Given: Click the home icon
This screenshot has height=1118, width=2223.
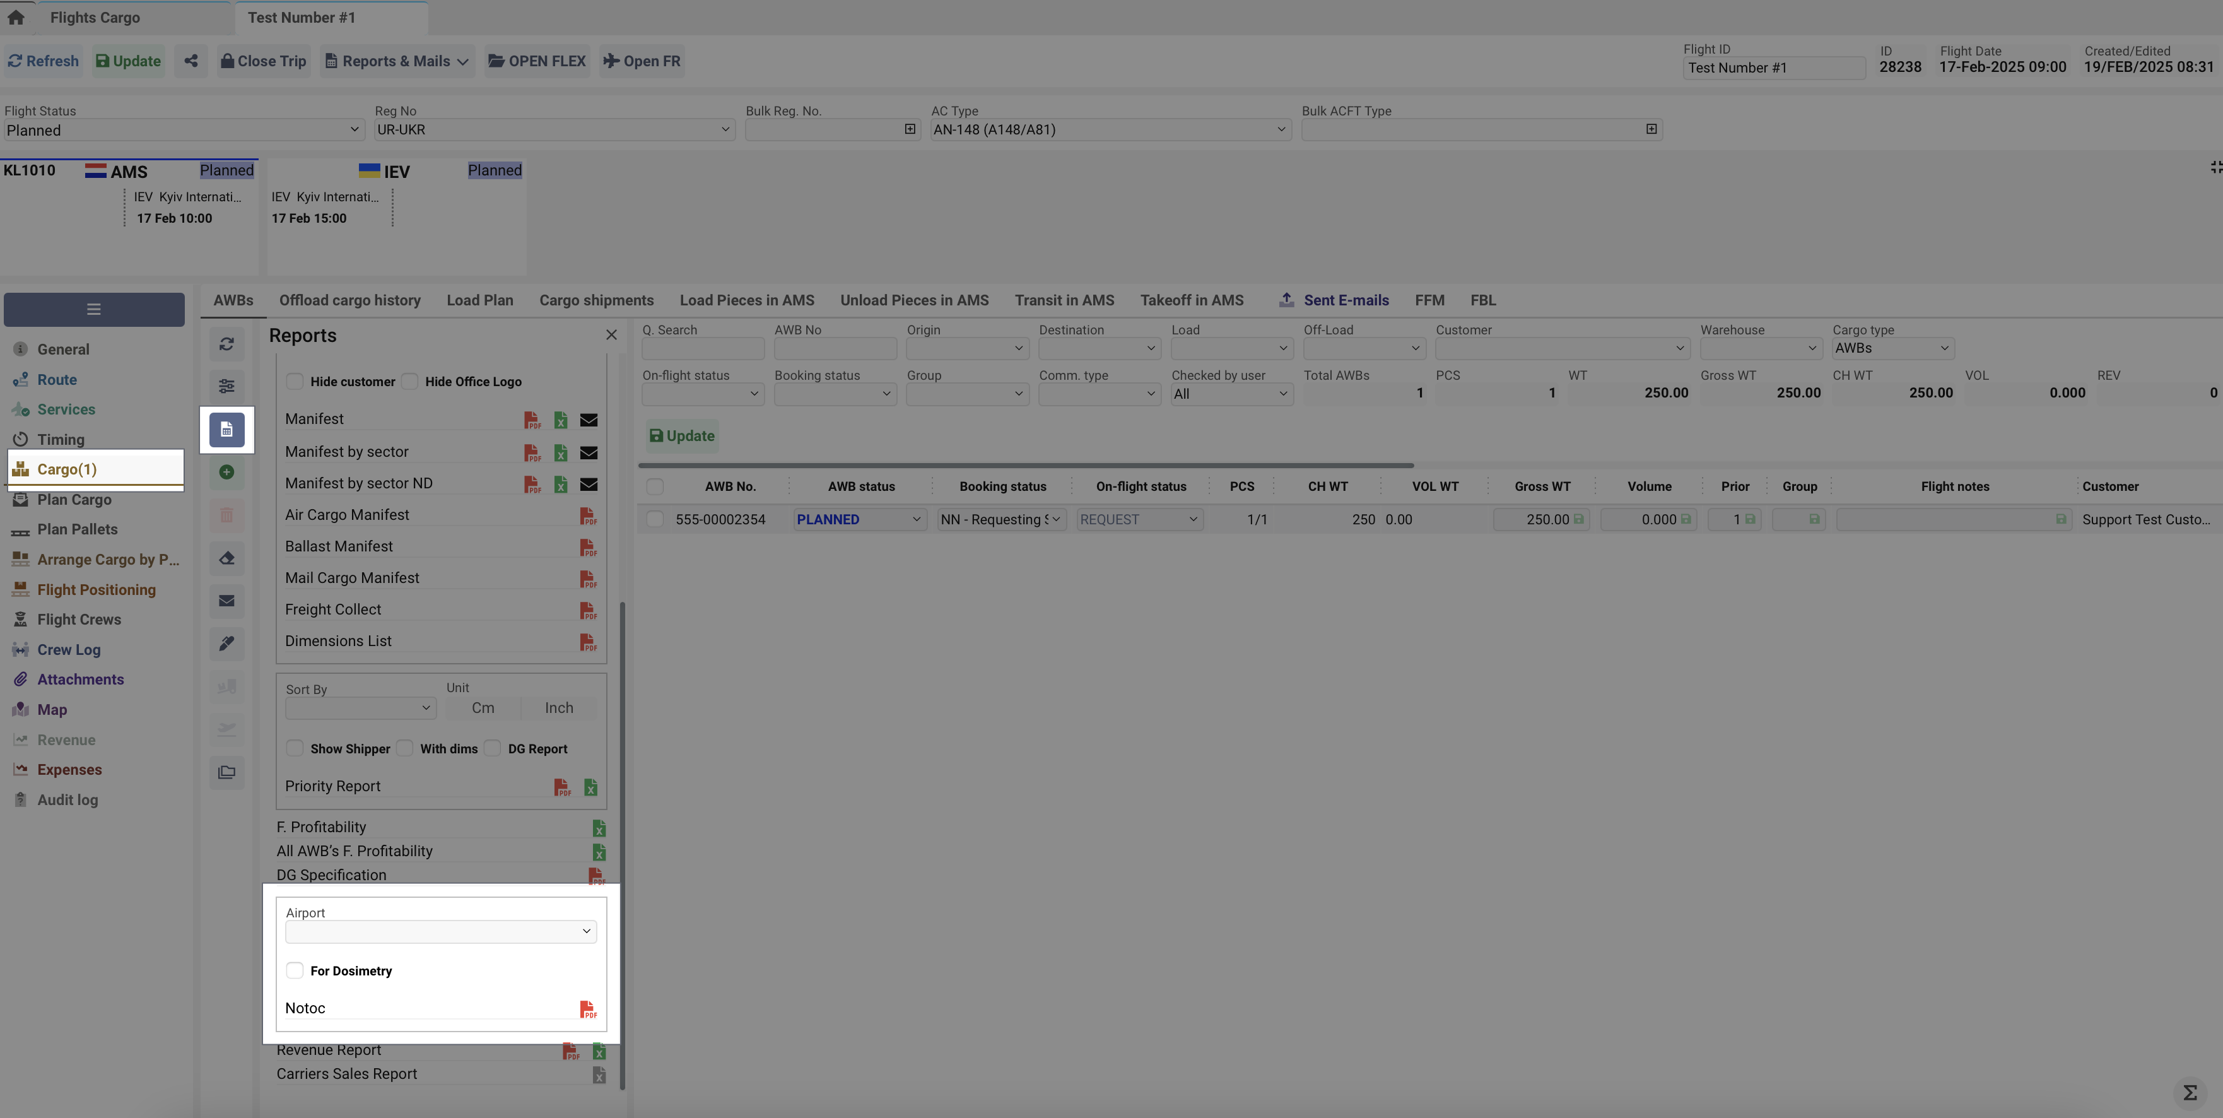Looking at the screenshot, I should coord(16,17).
